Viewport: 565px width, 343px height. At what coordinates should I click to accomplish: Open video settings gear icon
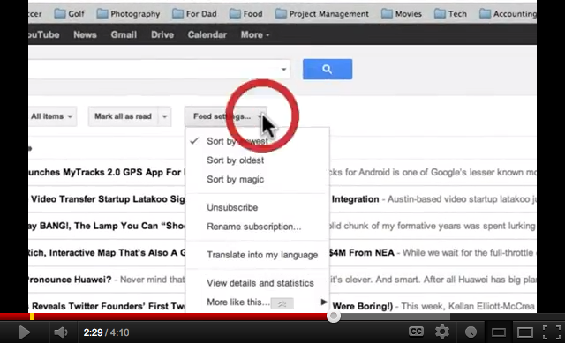pos(442,332)
